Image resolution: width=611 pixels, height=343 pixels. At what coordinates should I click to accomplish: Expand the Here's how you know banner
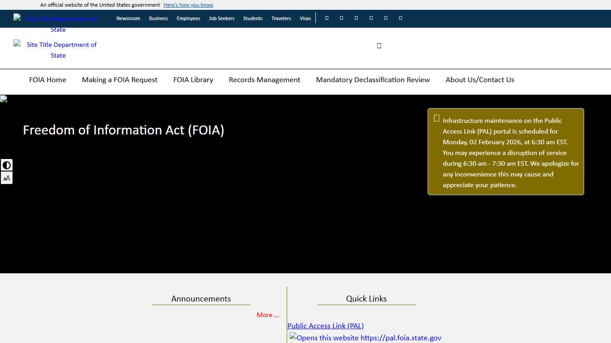tap(188, 4)
